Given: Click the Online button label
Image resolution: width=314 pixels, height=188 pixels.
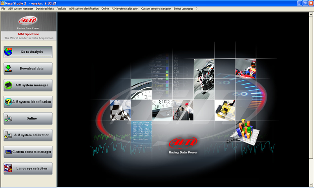Looking at the screenshot, I should coord(32,118).
